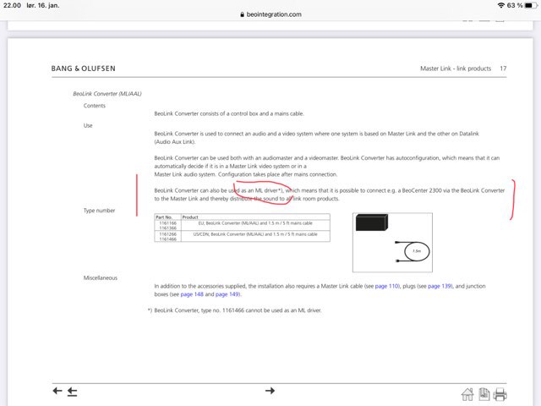Click the document contents icon
Screen dimensions: 541x406
tap(484, 394)
